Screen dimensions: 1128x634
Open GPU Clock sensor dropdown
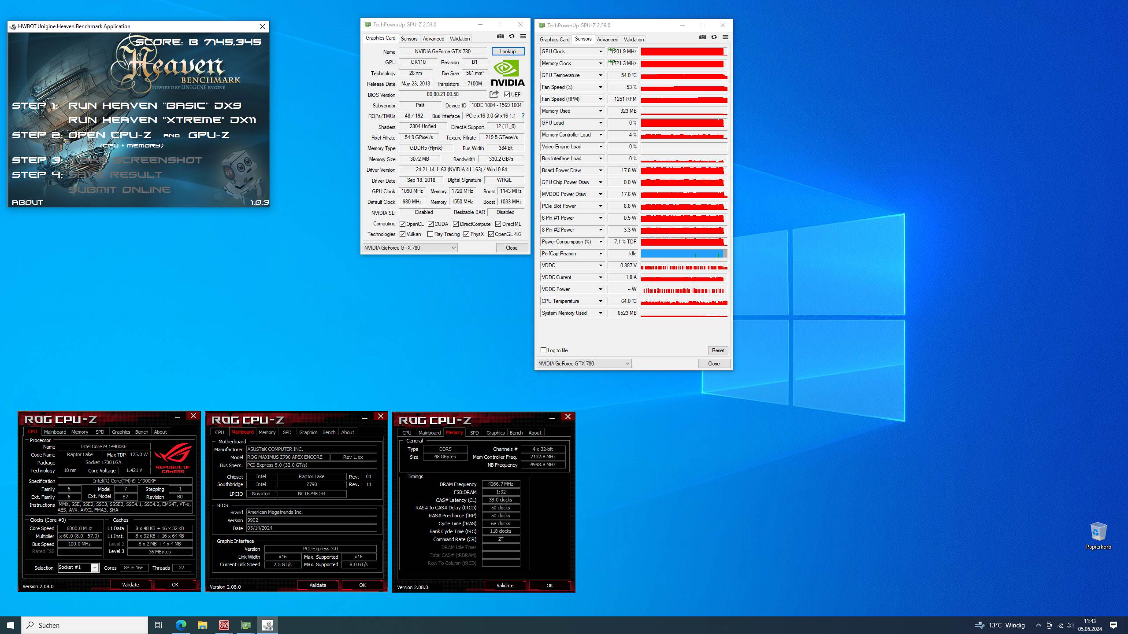click(x=600, y=52)
